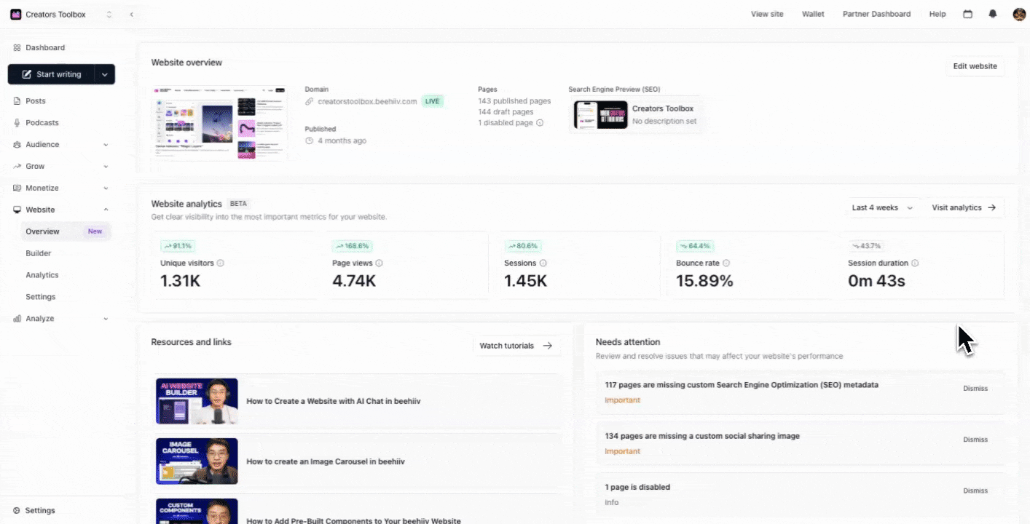Image resolution: width=1030 pixels, height=524 pixels.
Task: Click the Website monitor icon
Action: point(17,210)
